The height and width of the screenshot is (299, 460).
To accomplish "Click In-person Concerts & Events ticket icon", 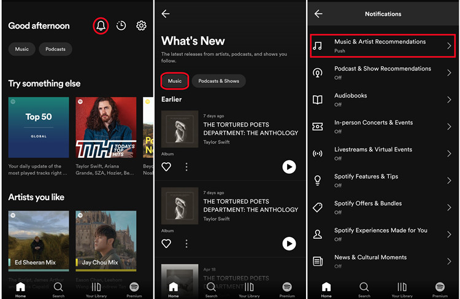I will click(x=318, y=126).
